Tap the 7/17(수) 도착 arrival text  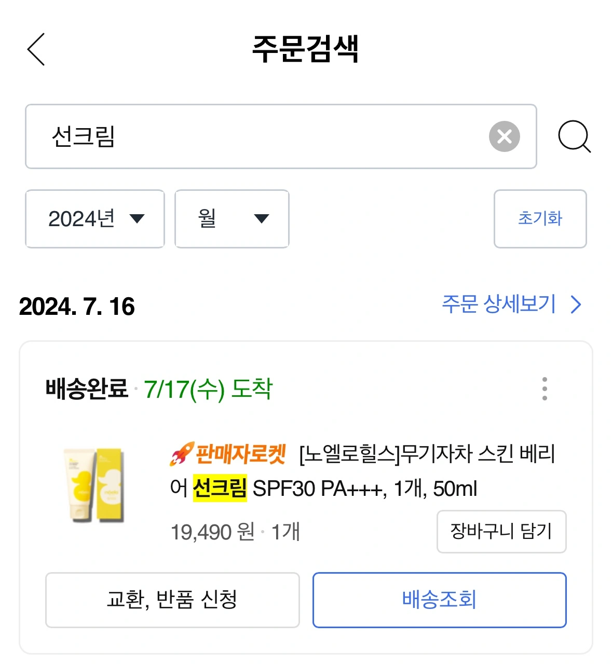(208, 389)
